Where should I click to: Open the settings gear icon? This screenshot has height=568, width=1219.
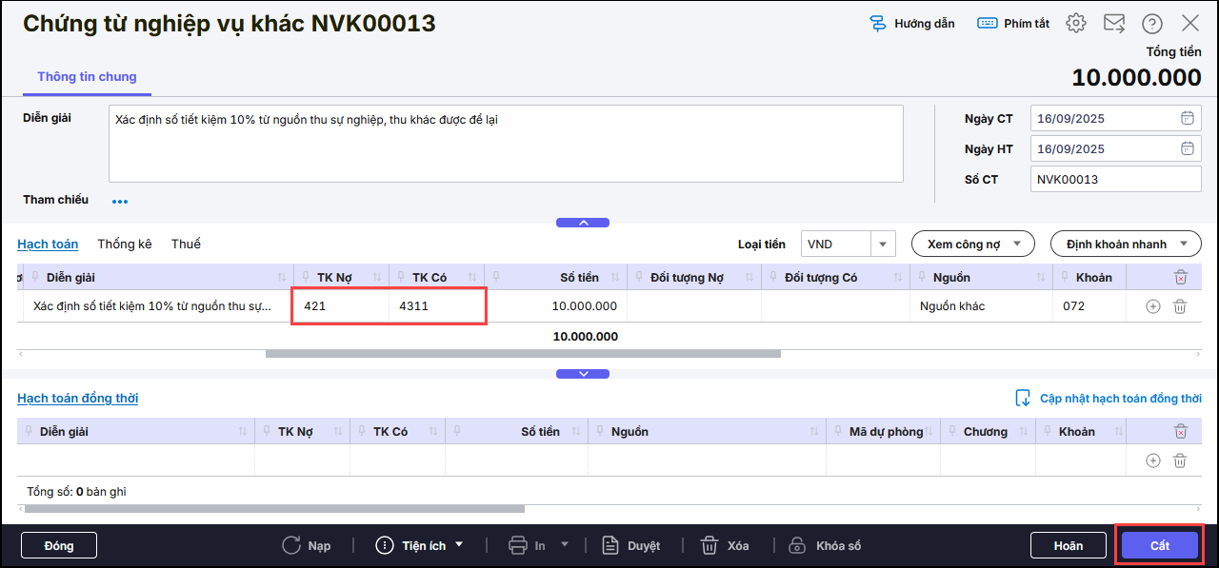point(1076,24)
